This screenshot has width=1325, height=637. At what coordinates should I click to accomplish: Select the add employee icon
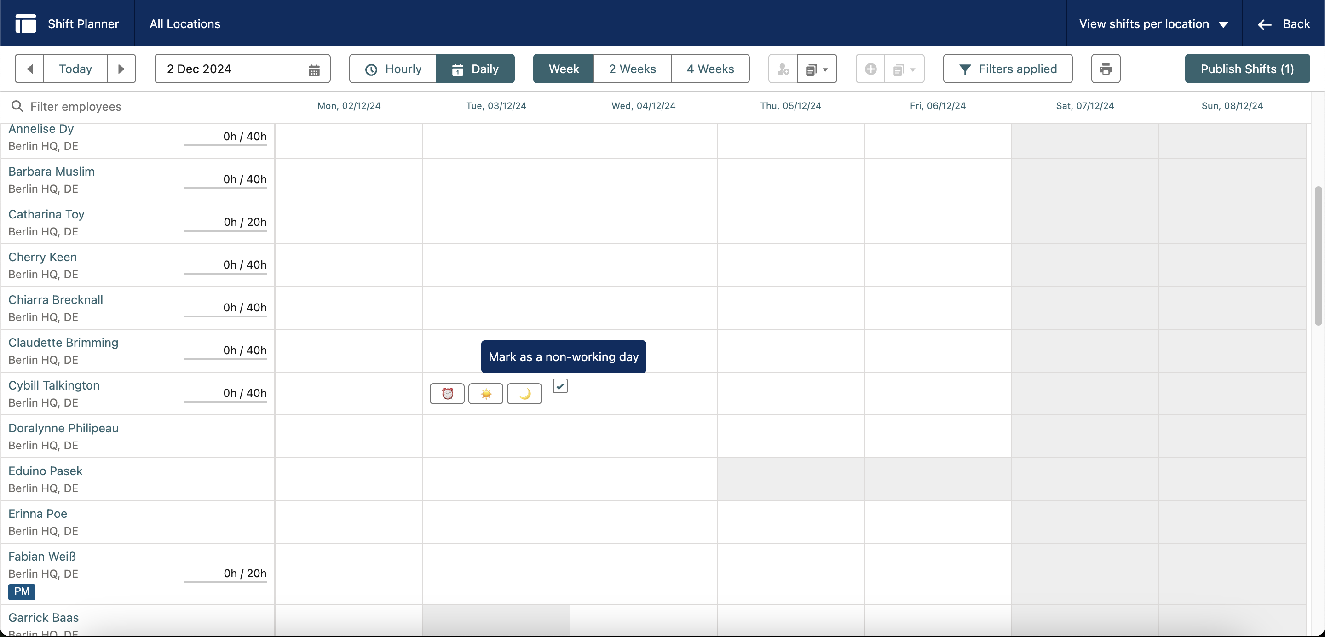tap(782, 69)
